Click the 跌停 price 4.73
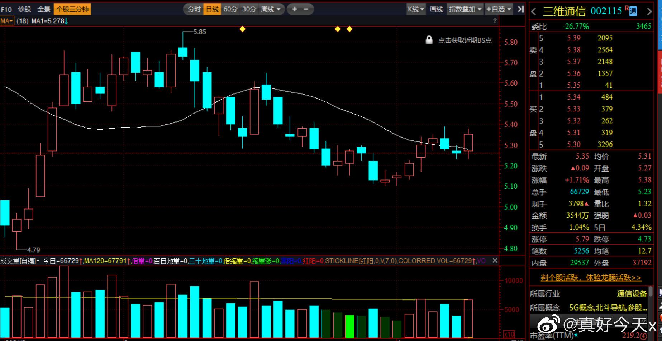The image size is (662, 341). pos(644,239)
